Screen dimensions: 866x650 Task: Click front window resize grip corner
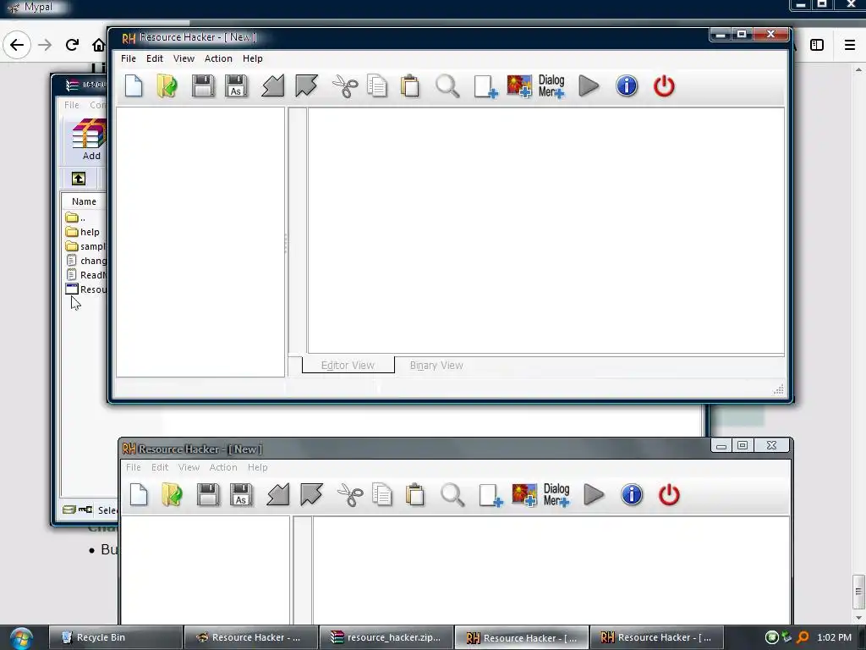[x=779, y=389]
